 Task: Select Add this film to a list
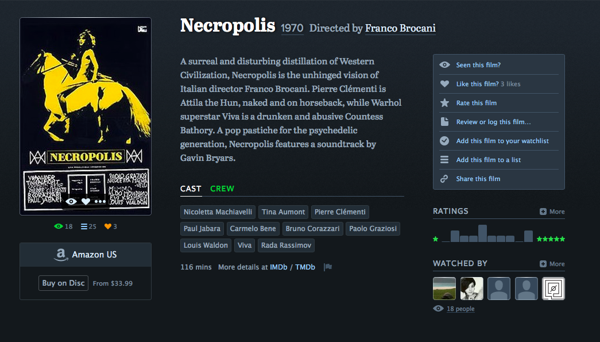tap(488, 160)
